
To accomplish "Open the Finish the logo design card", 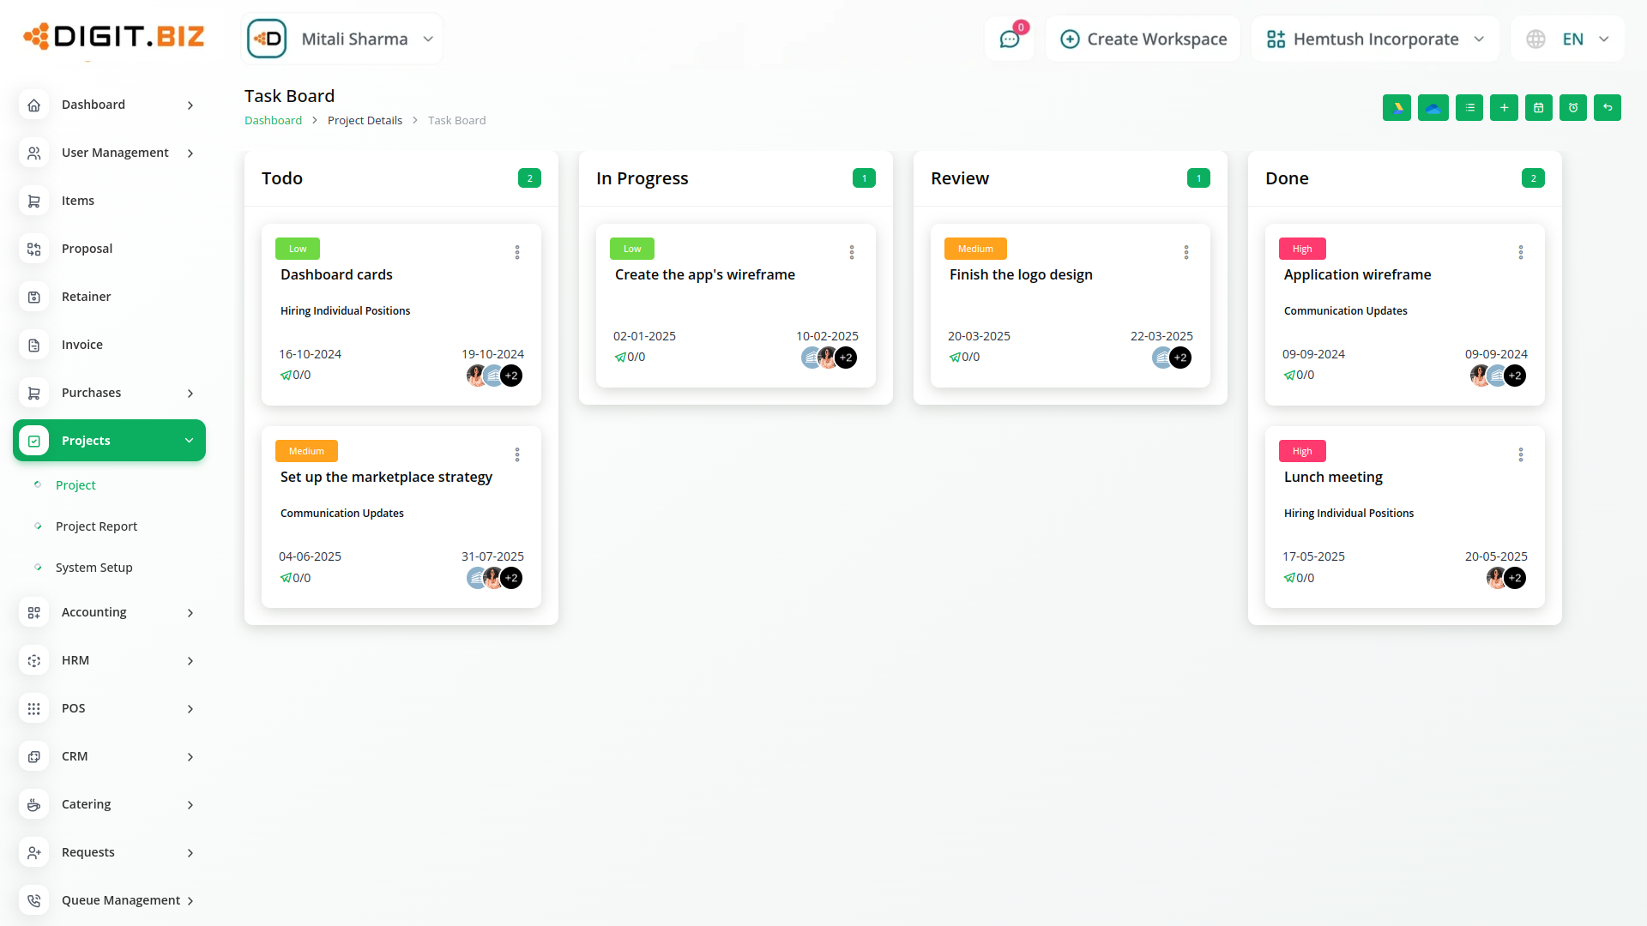I will 1021,274.
